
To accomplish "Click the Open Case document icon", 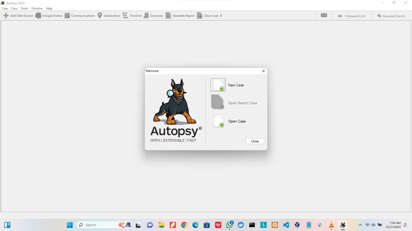I will 218,121.
